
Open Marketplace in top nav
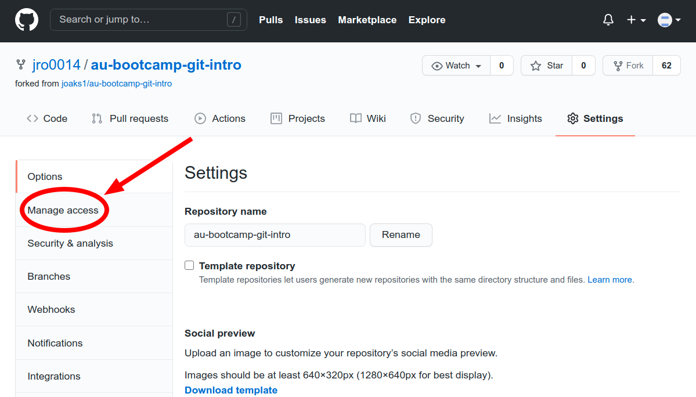(x=367, y=20)
